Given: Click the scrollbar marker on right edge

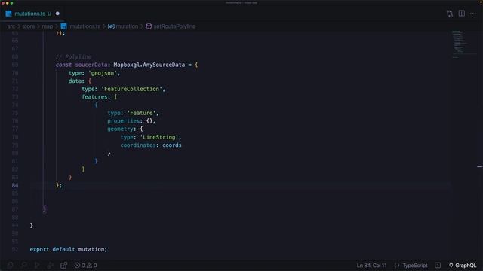Looking at the screenshot, I should [480, 166].
